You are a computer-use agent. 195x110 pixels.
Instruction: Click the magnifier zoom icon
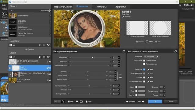coord(63,101)
